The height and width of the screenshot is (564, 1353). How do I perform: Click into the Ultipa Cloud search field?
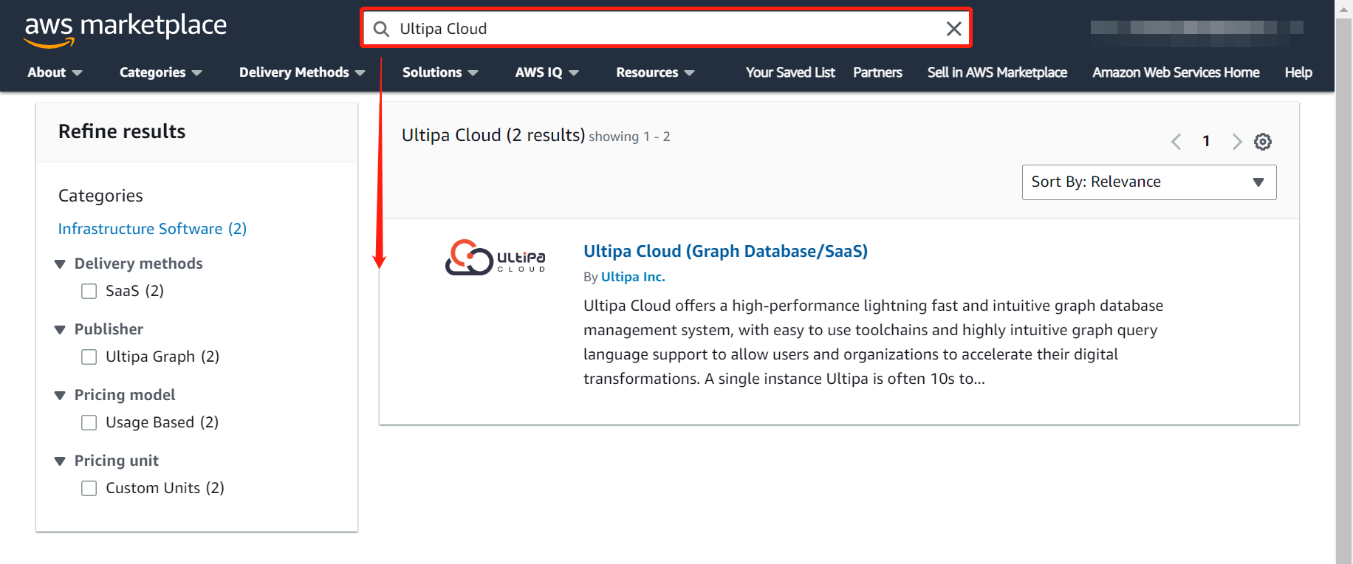[667, 29]
